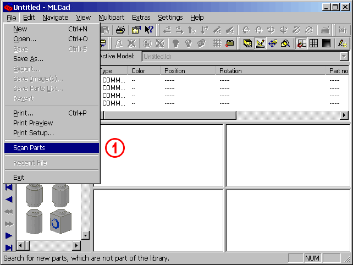Select the fine grid snap icon
353x265 pixels.
tap(326, 43)
